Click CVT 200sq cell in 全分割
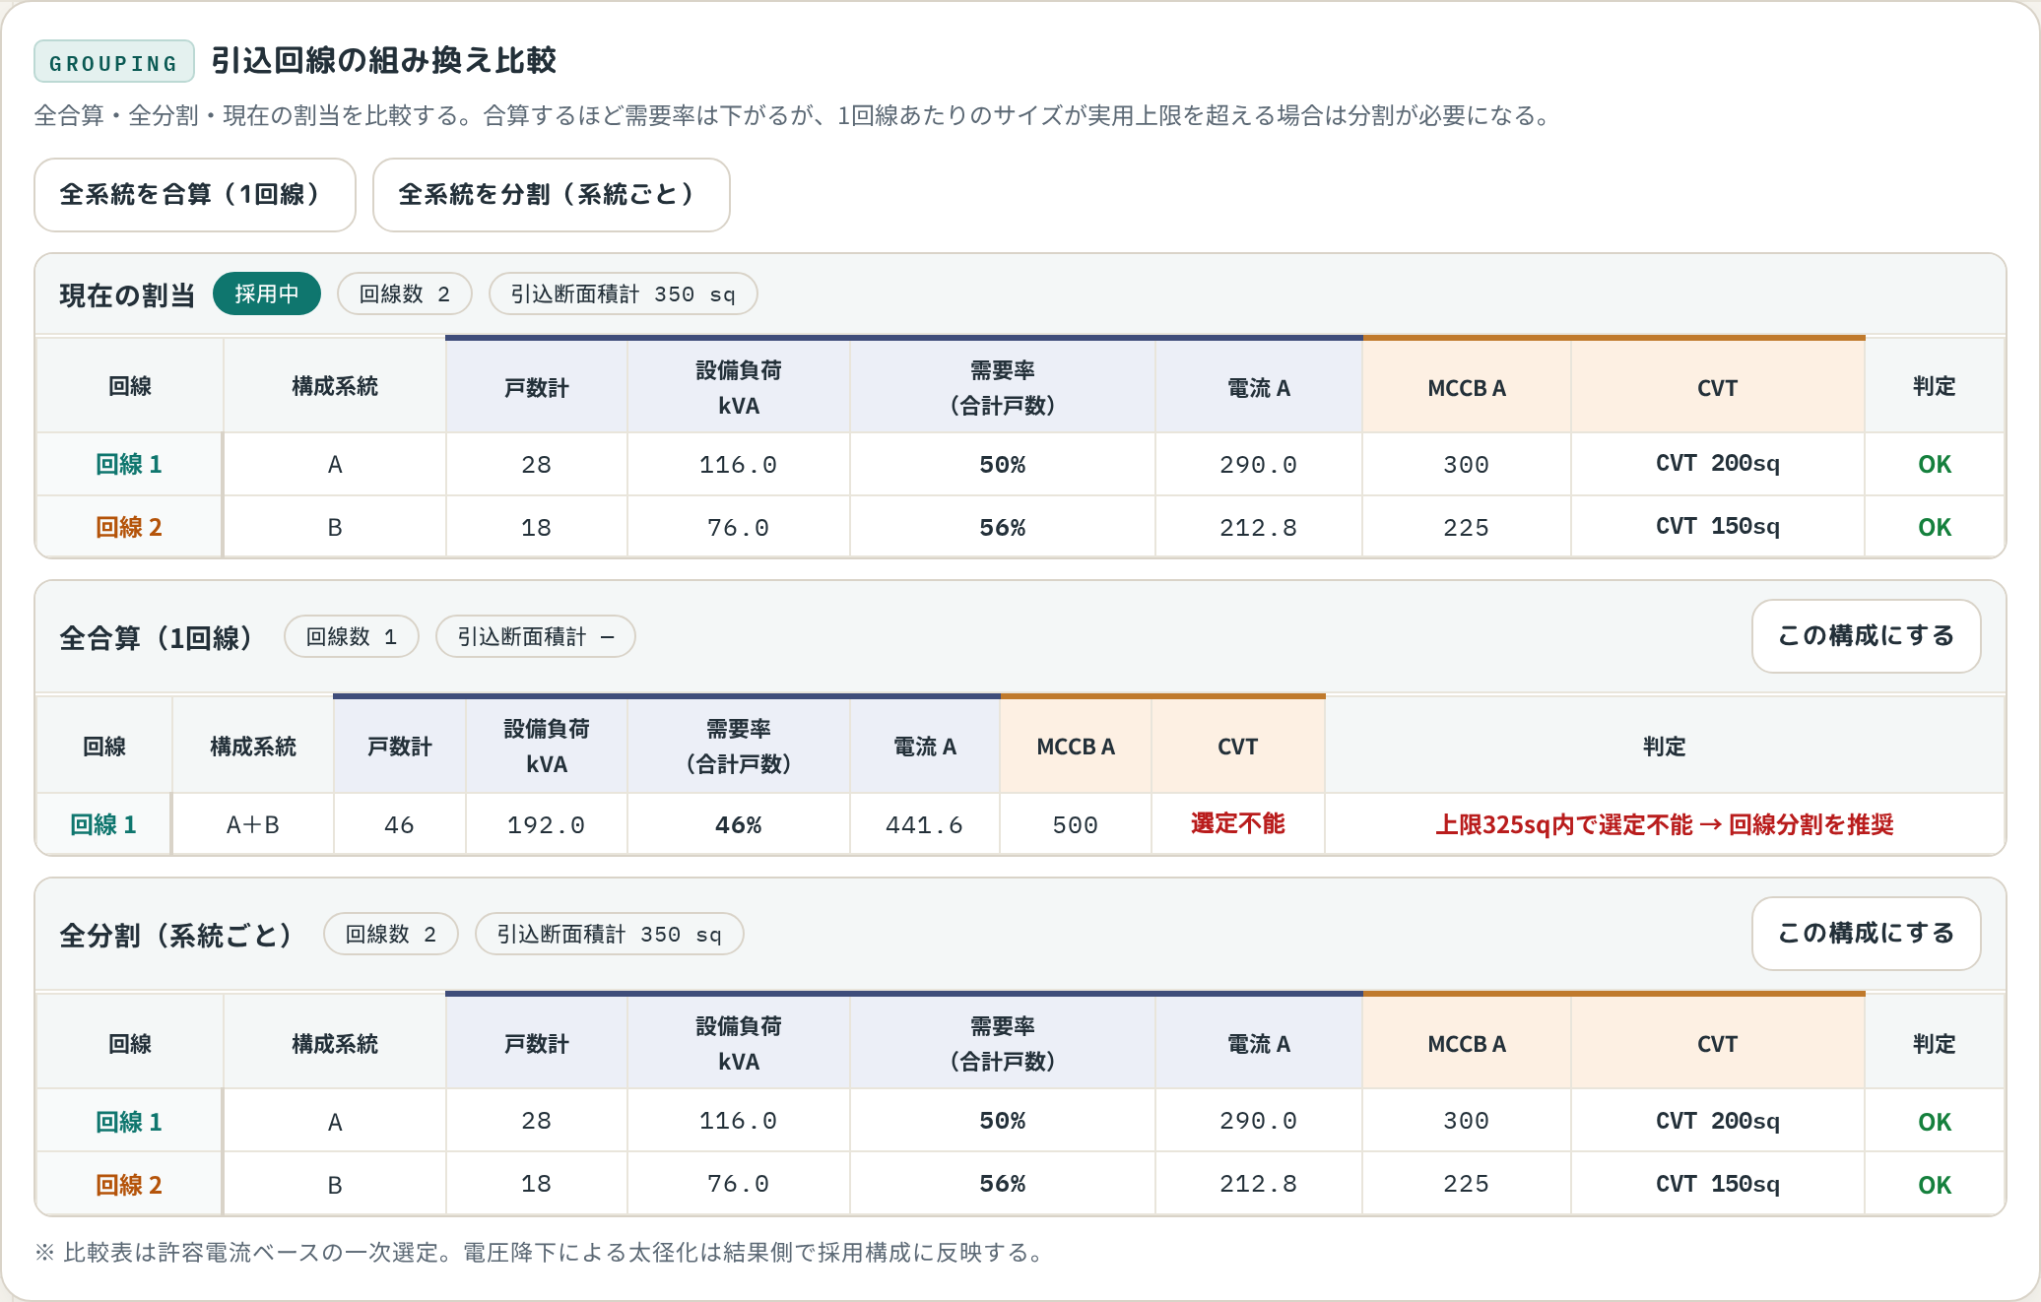The image size is (2041, 1302). pyautogui.click(x=1718, y=1122)
